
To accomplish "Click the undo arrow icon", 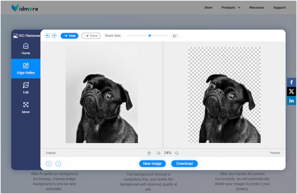I will coord(47,36).
